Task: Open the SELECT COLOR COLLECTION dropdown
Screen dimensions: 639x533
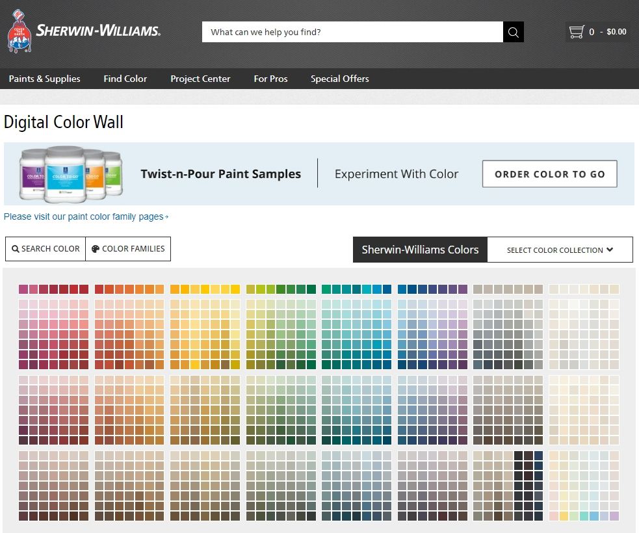Action: pos(560,250)
